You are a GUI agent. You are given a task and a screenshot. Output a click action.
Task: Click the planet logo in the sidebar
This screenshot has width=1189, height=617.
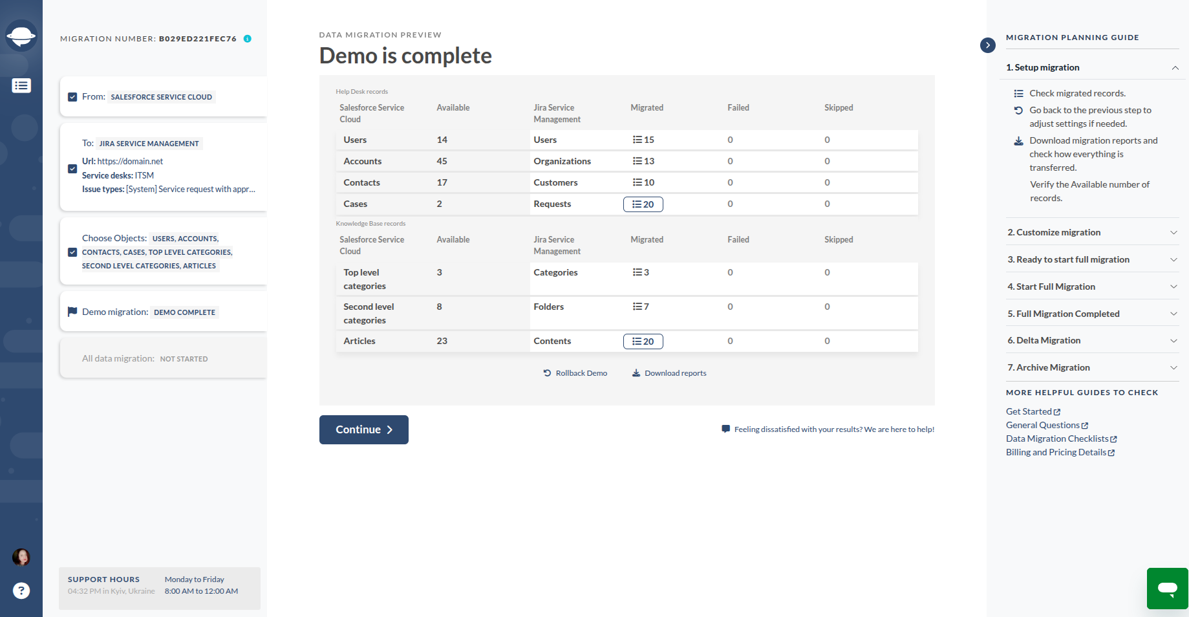pos(21,36)
